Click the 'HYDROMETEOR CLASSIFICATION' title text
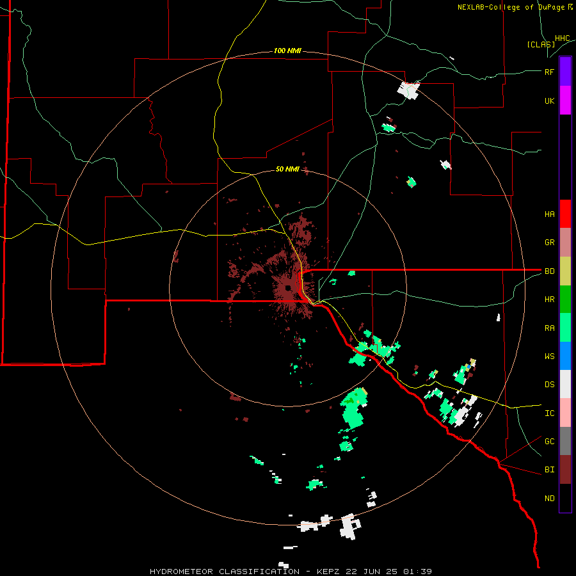 pyautogui.click(x=225, y=572)
